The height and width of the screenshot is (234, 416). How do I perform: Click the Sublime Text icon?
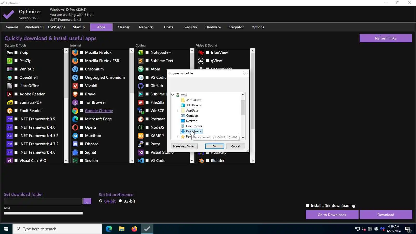[141, 61]
